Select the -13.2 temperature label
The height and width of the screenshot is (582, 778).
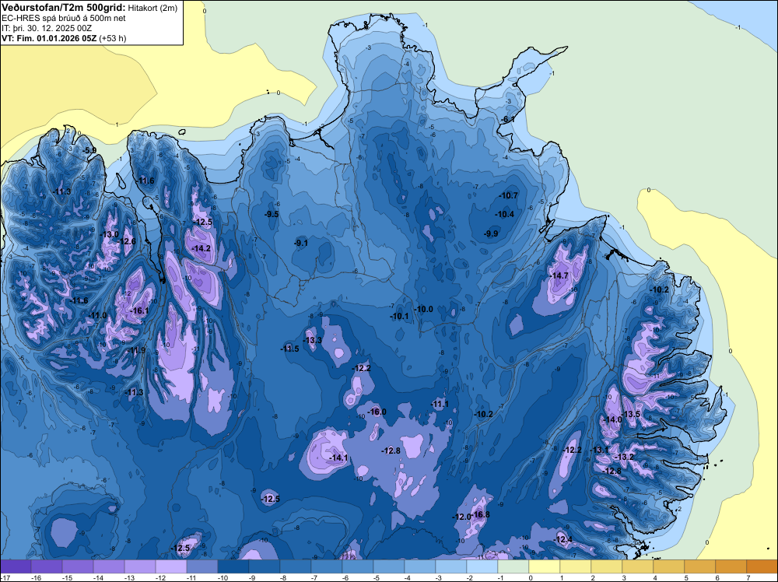pos(624,457)
